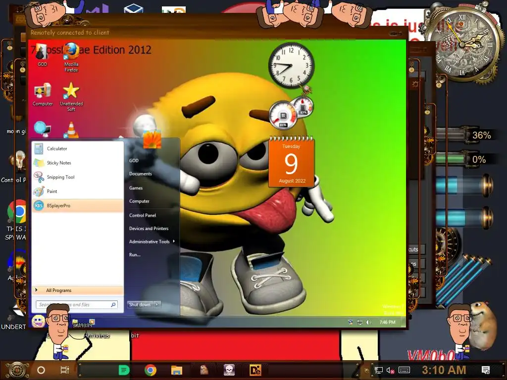Click the CPU meter gauge gadget
The width and height of the screenshot is (507, 380).
283,116
